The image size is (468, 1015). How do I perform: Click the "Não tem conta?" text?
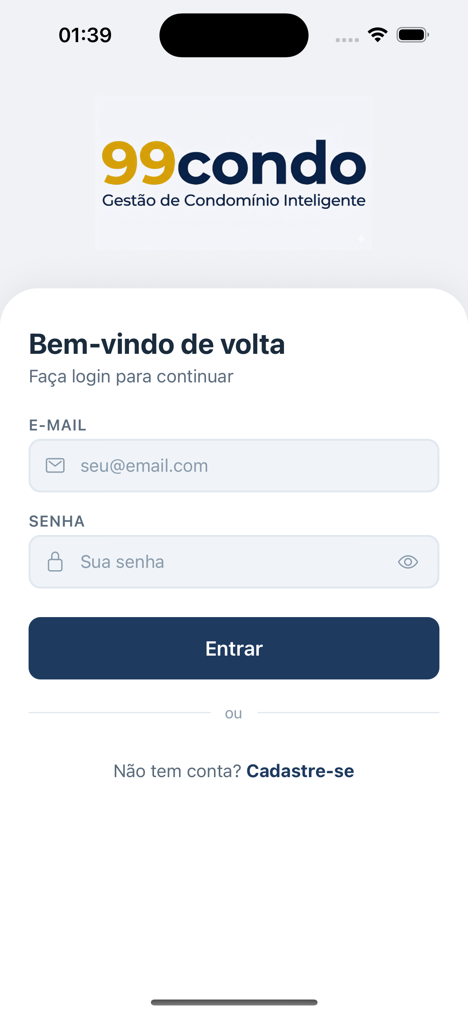tap(177, 771)
